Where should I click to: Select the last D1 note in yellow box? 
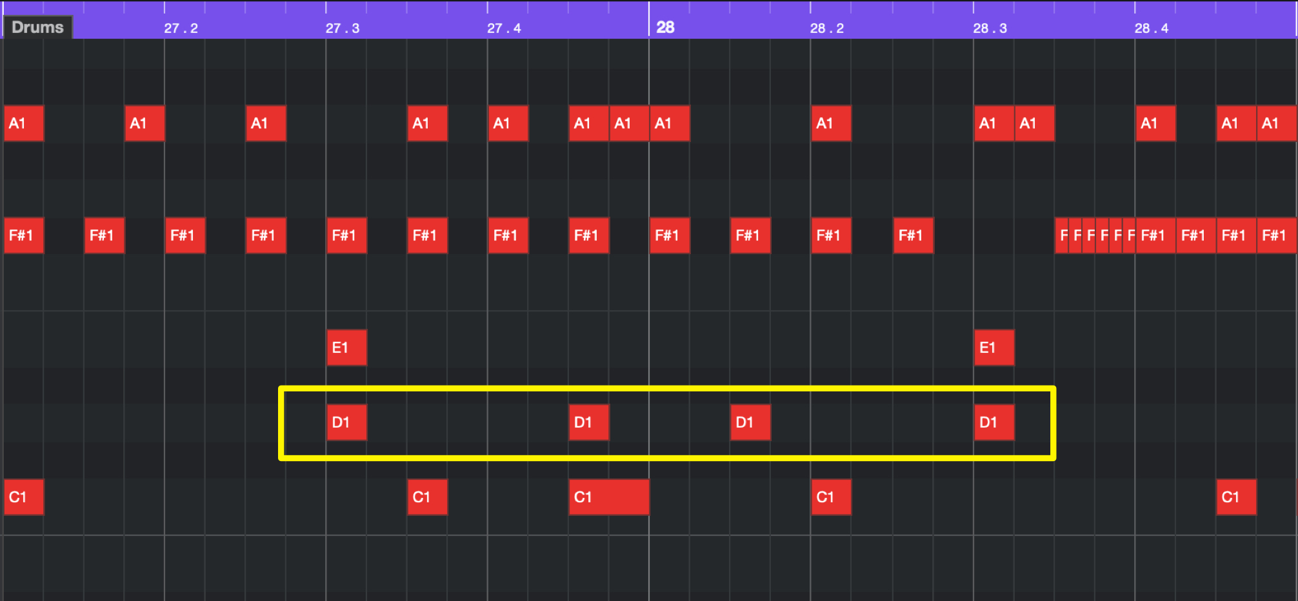pos(994,422)
